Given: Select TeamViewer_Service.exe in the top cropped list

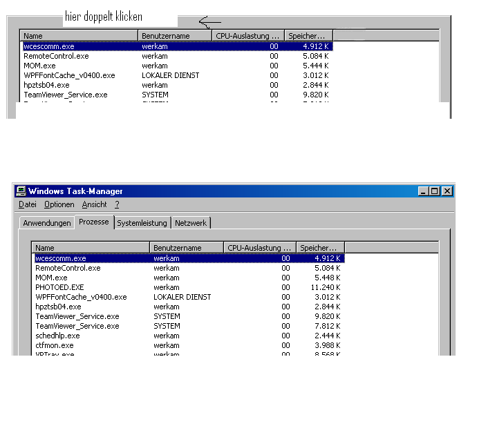Looking at the screenshot, I should [176, 95].
